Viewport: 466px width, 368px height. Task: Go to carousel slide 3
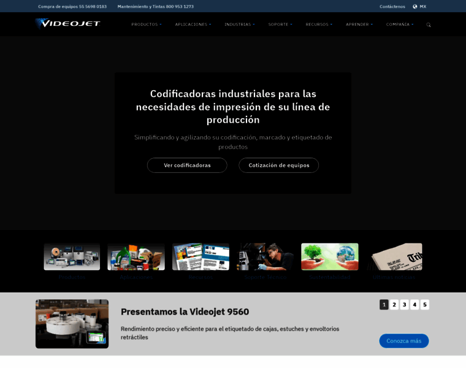(404, 305)
